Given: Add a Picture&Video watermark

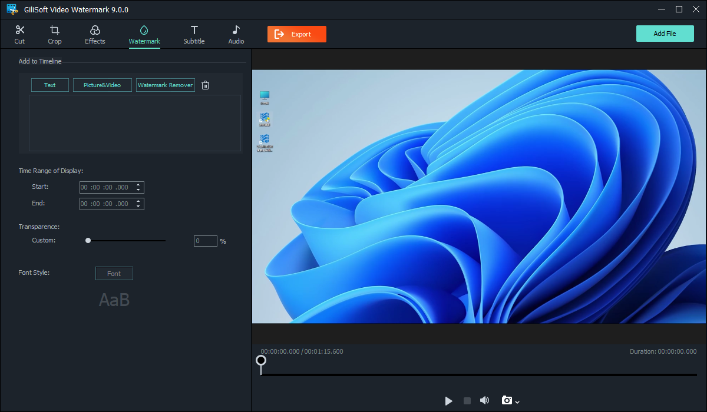Looking at the screenshot, I should click(103, 85).
